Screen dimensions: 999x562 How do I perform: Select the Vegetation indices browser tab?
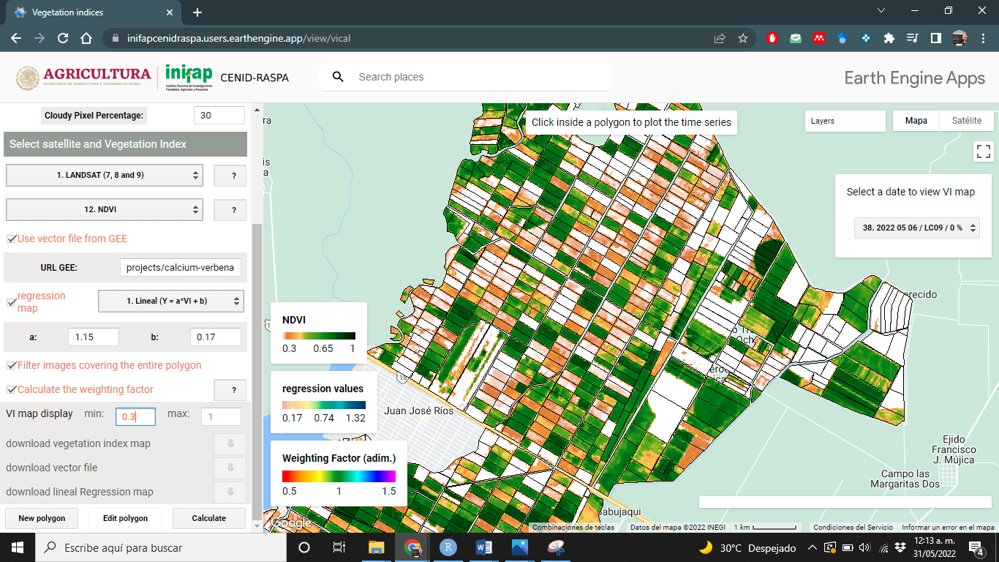click(x=93, y=12)
